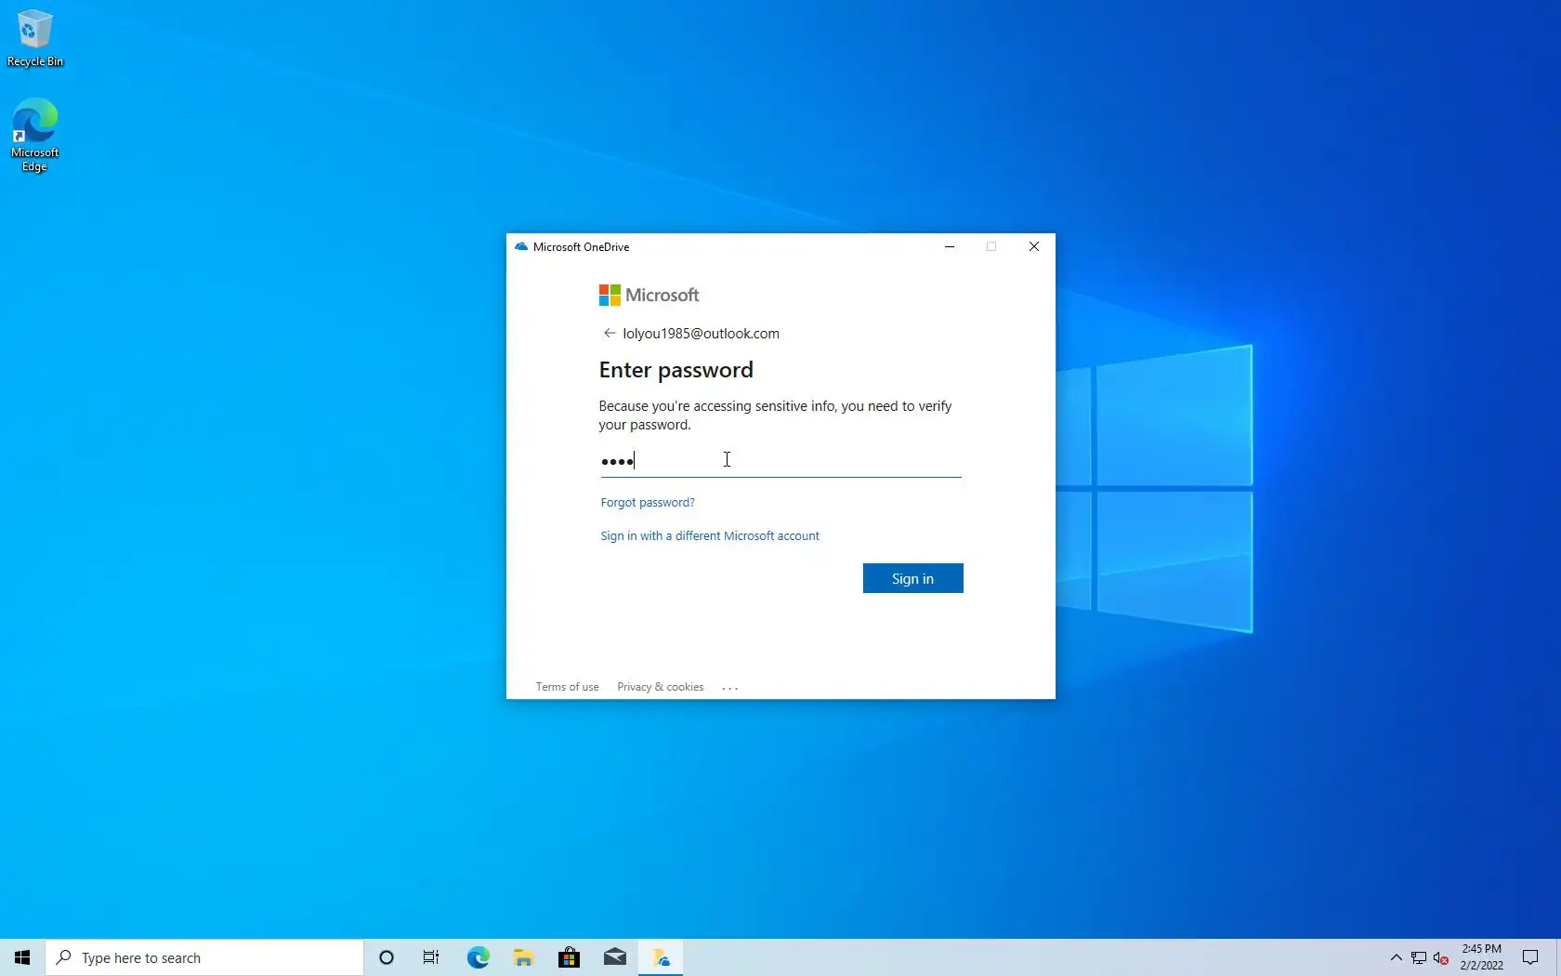Click the taskbar search box

point(204,957)
